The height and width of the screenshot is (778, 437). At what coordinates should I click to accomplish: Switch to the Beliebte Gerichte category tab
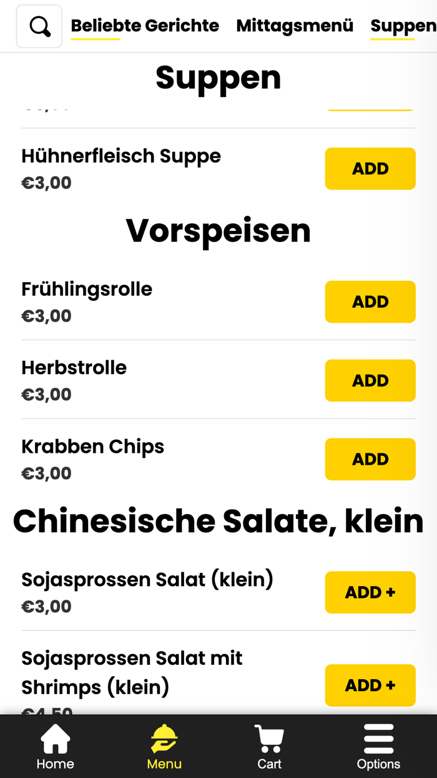coord(145,26)
